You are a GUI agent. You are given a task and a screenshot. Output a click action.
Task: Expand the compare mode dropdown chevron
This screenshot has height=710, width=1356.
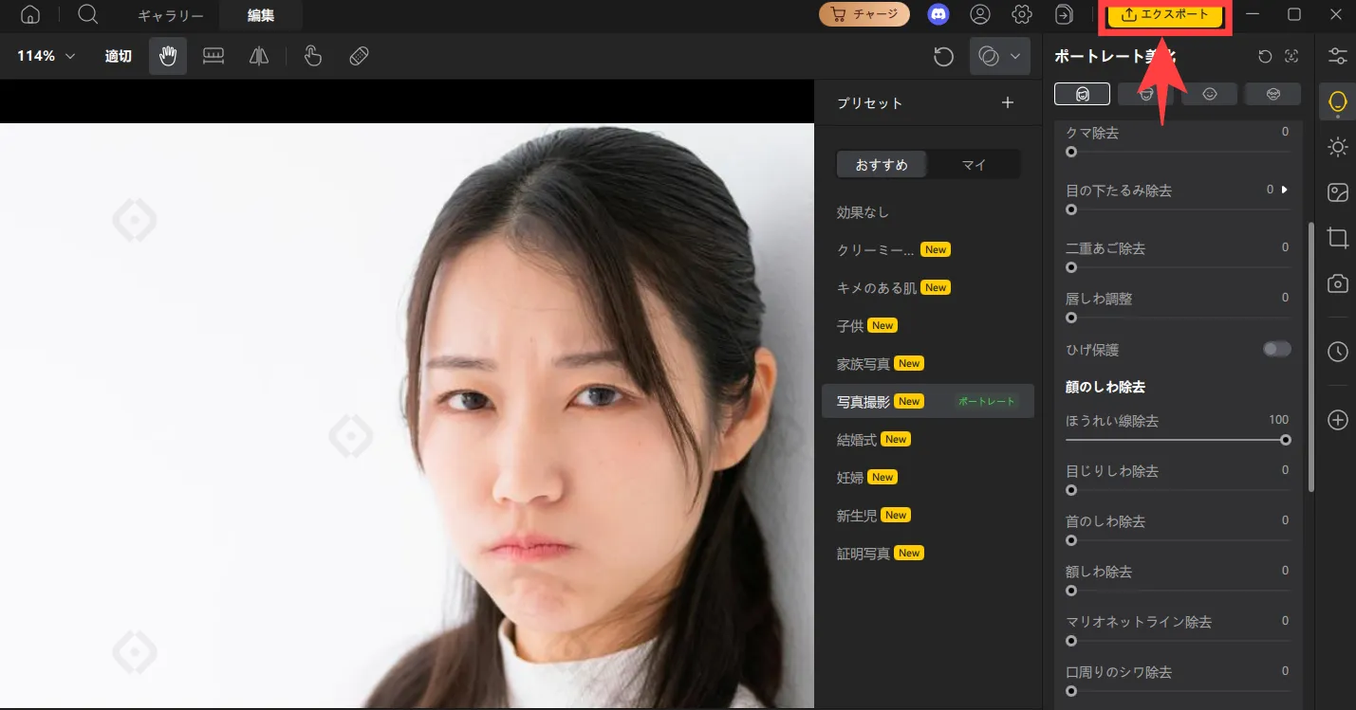pos(1015,56)
